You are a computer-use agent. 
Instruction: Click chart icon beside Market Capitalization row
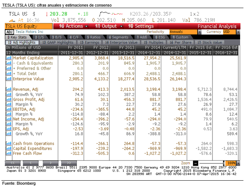(x=8, y=58)
